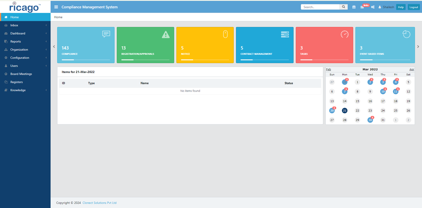Open Clonect Solutions Pvt Ltd link
422x208 pixels.
(x=100, y=203)
